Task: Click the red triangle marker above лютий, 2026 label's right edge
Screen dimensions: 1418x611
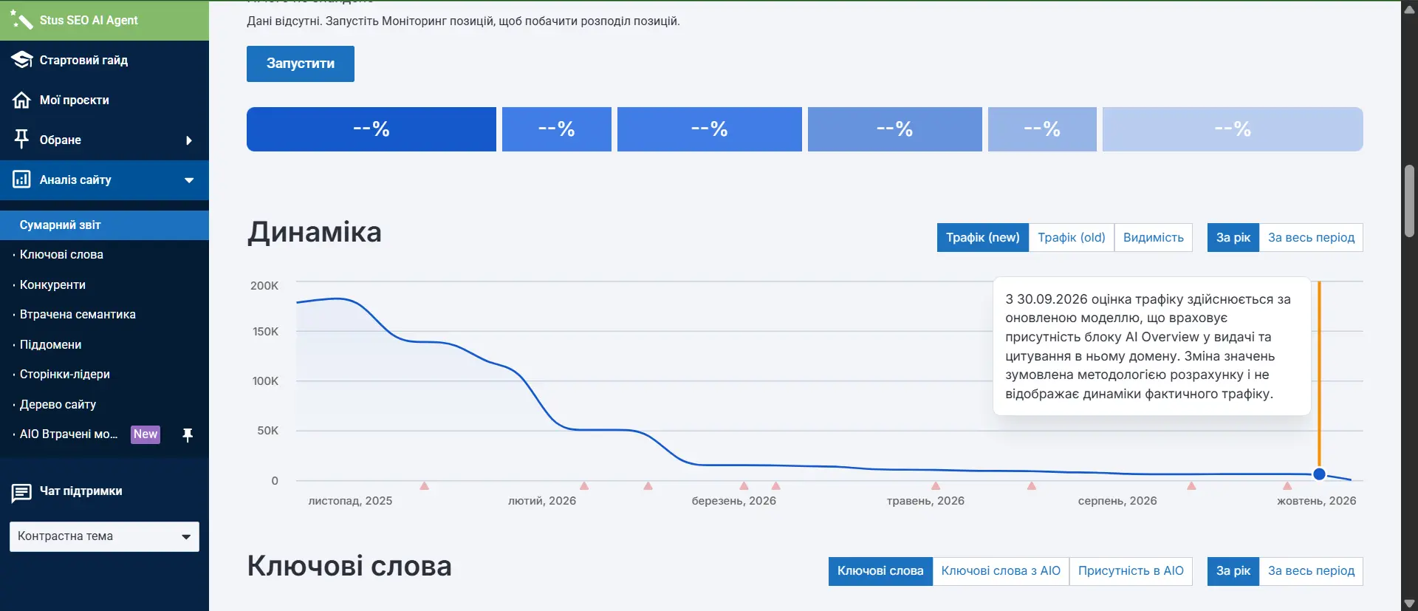Action: [584, 485]
